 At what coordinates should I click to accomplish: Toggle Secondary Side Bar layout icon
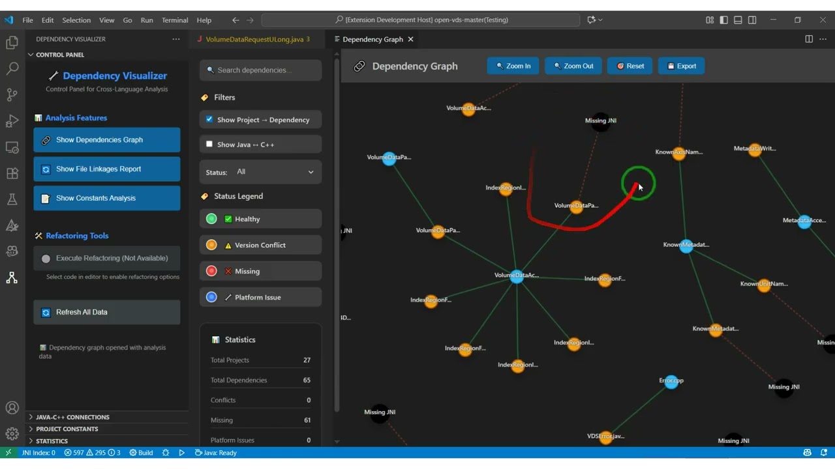pyautogui.click(x=752, y=20)
